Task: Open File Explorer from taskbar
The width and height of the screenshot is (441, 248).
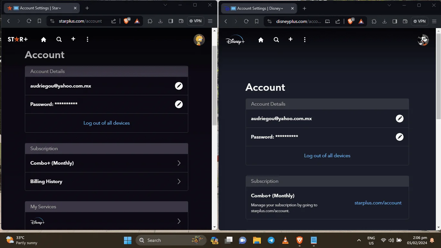Action: (x=257, y=240)
